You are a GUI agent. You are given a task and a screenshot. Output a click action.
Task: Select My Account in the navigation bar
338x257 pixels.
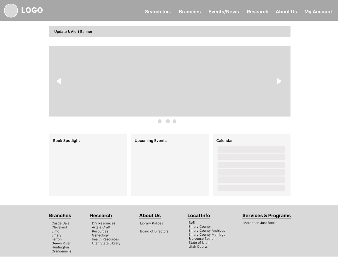[318, 12]
